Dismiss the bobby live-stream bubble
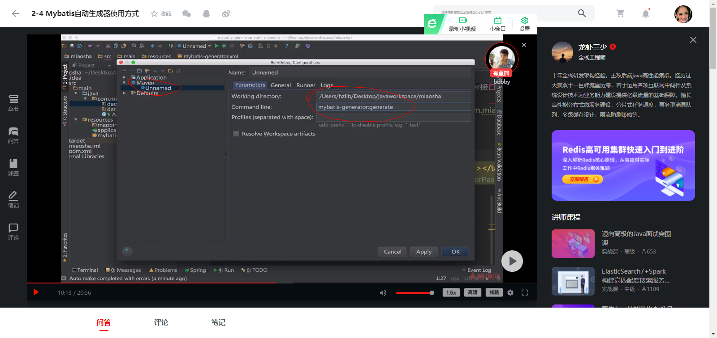The width and height of the screenshot is (717, 338). (524, 45)
